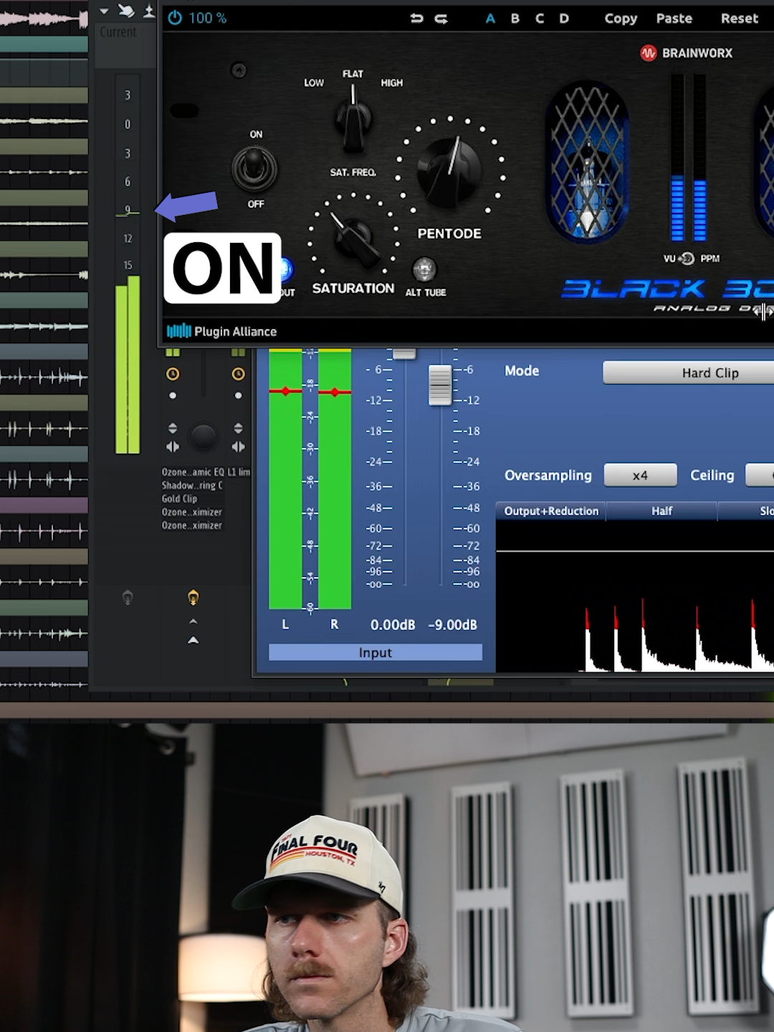Select preset bank D
Screen dimensions: 774x1032
(564, 19)
